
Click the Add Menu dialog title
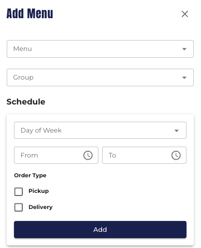pos(30,14)
